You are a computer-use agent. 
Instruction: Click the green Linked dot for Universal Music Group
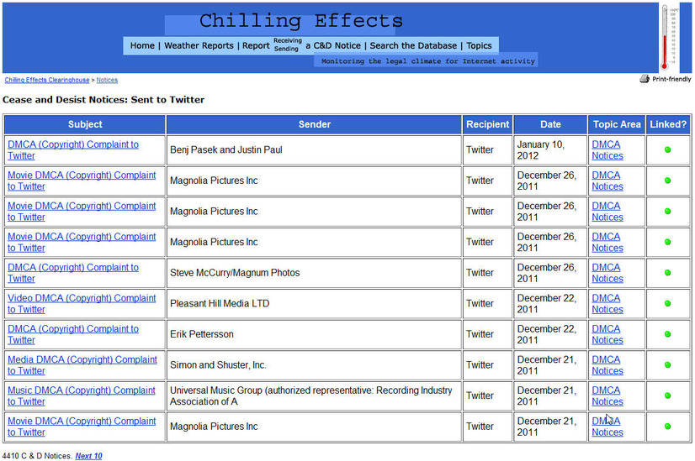(x=667, y=396)
